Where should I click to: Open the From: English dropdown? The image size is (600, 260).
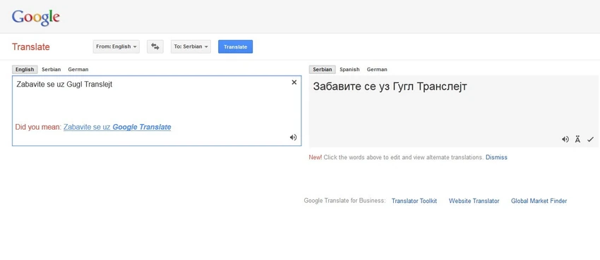coord(116,47)
